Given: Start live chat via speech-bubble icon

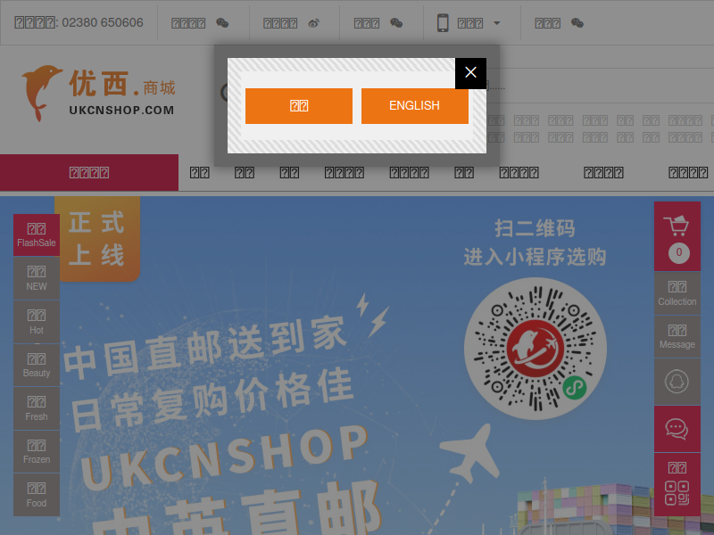Looking at the screenshot, I should [x=677, y=429].
